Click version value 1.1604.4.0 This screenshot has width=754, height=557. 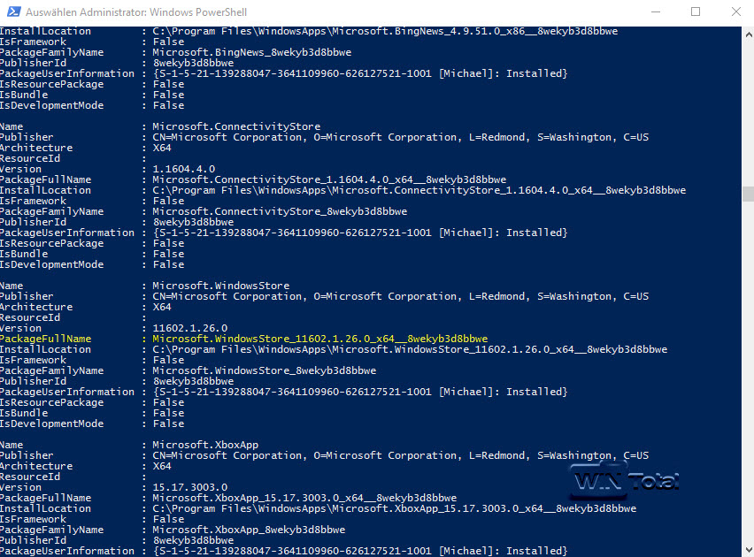[184, 169]
